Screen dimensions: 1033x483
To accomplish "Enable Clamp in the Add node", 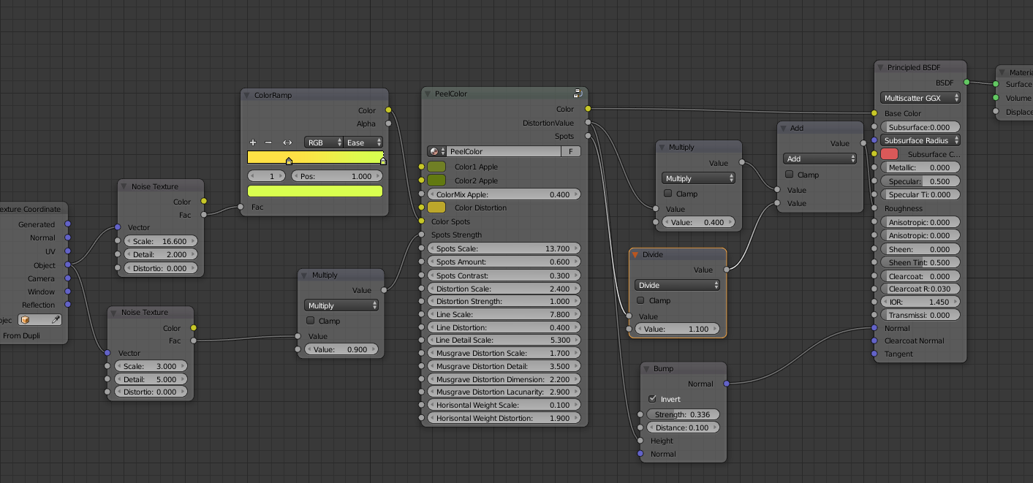I will pyautogui.click(x=790, y=175).
